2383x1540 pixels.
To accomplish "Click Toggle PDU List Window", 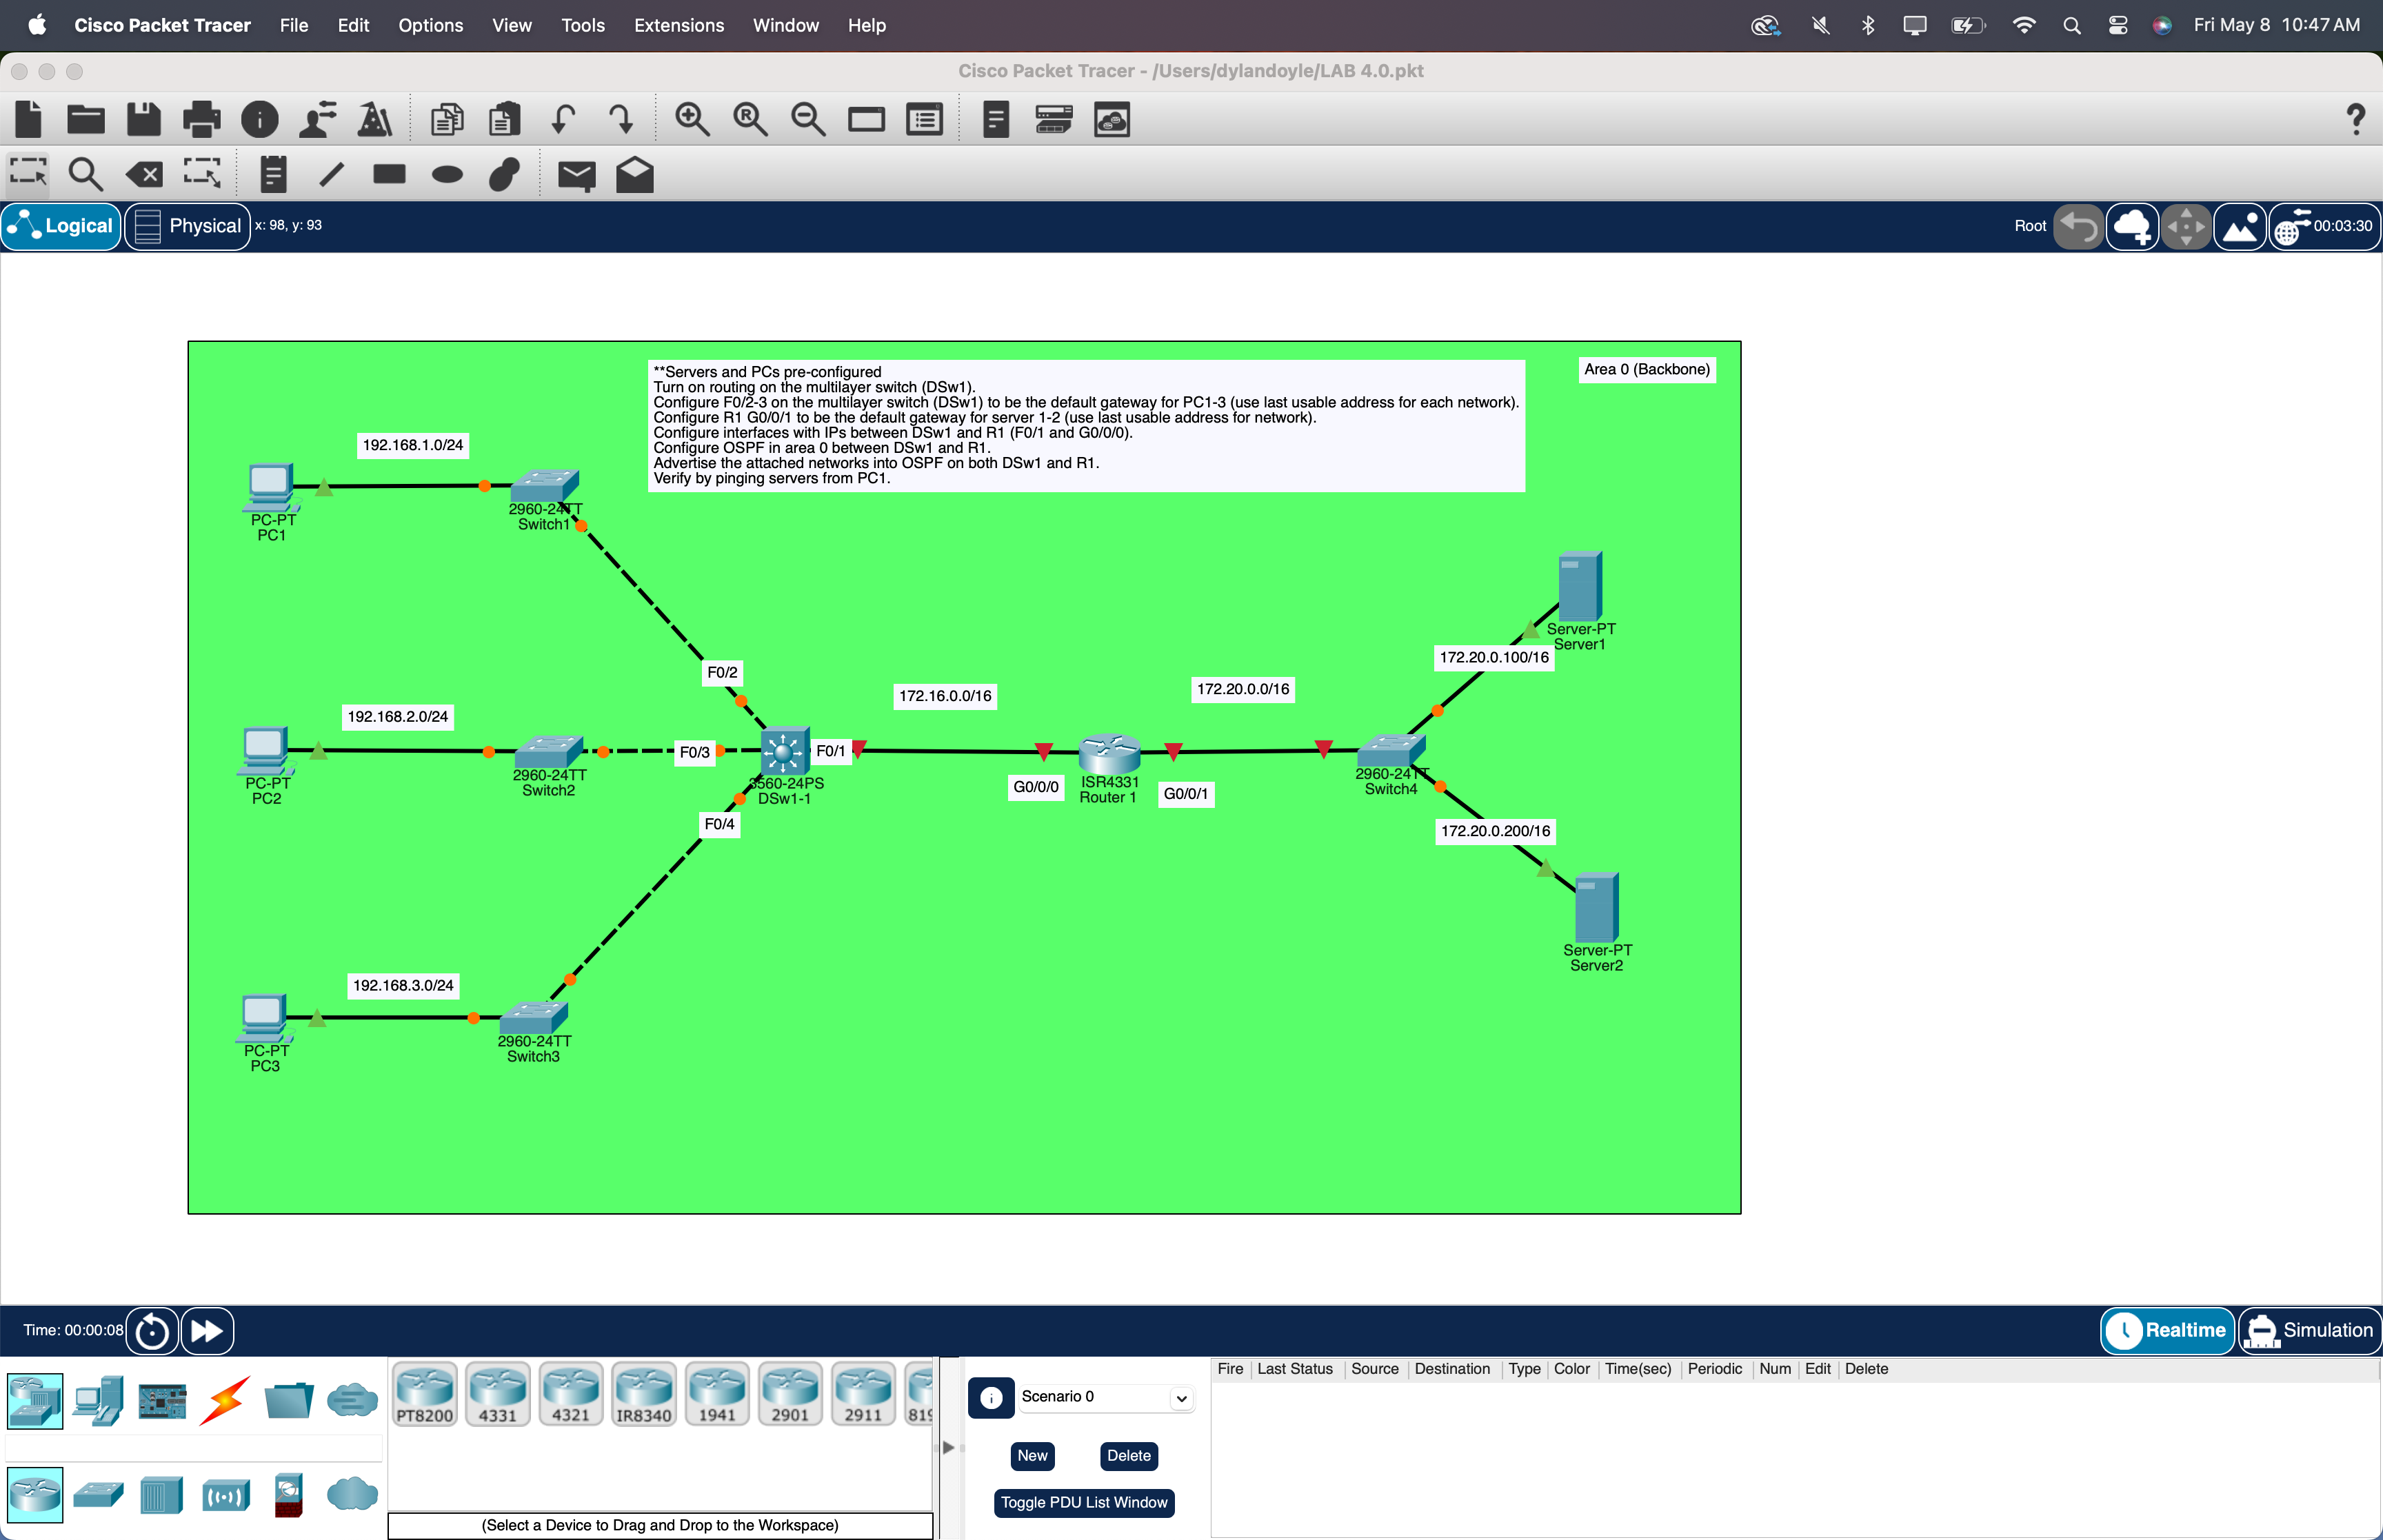I will click(x=1084, y=1503).
